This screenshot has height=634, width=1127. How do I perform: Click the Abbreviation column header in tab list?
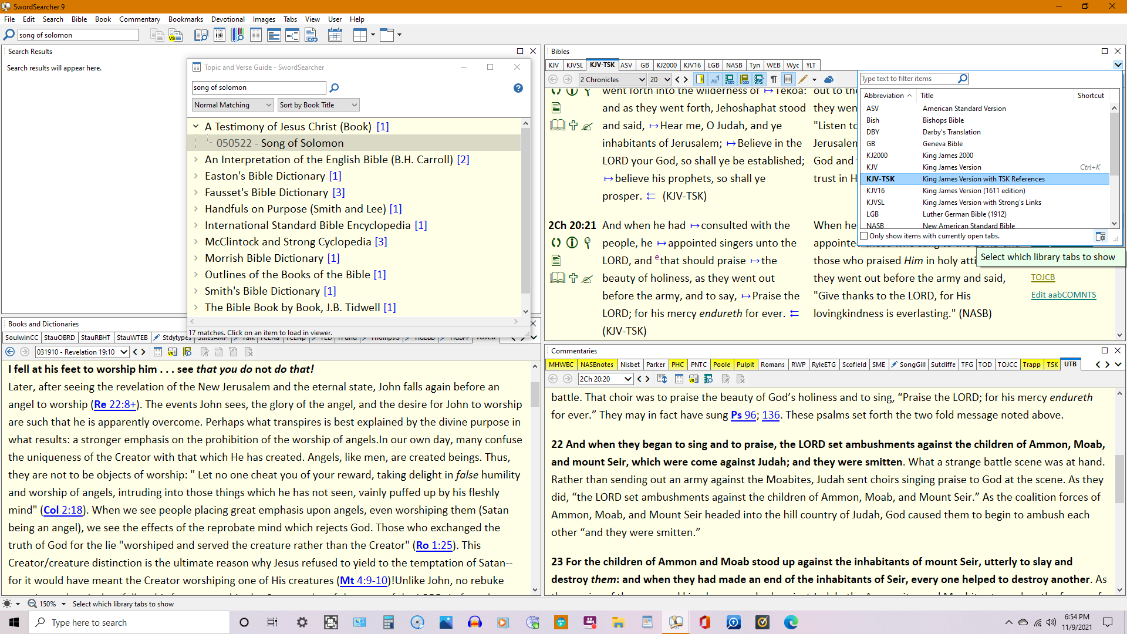click(x=888, y=96)
